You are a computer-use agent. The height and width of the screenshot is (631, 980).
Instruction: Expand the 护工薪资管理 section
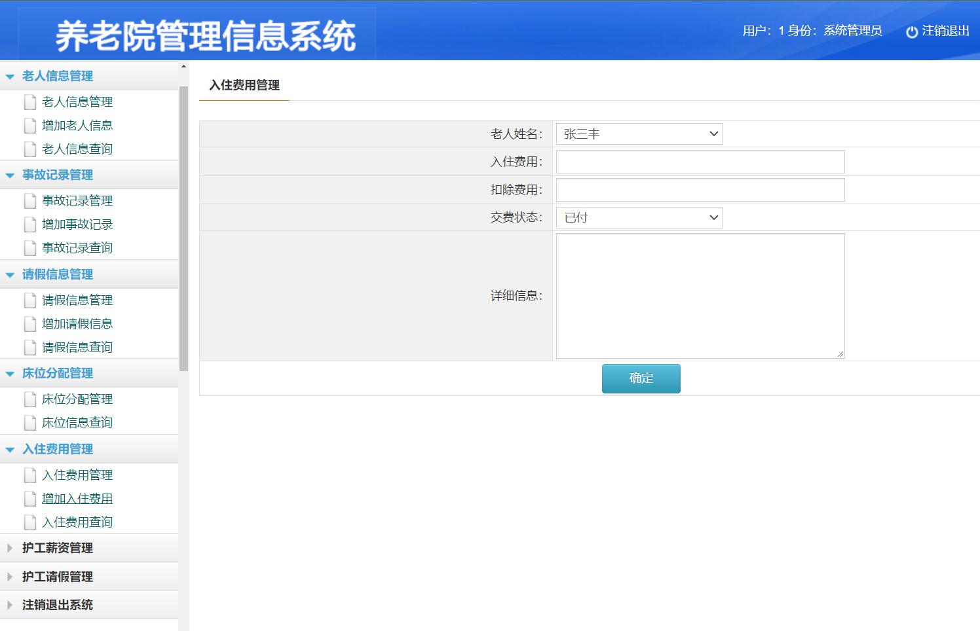[58, 548]
